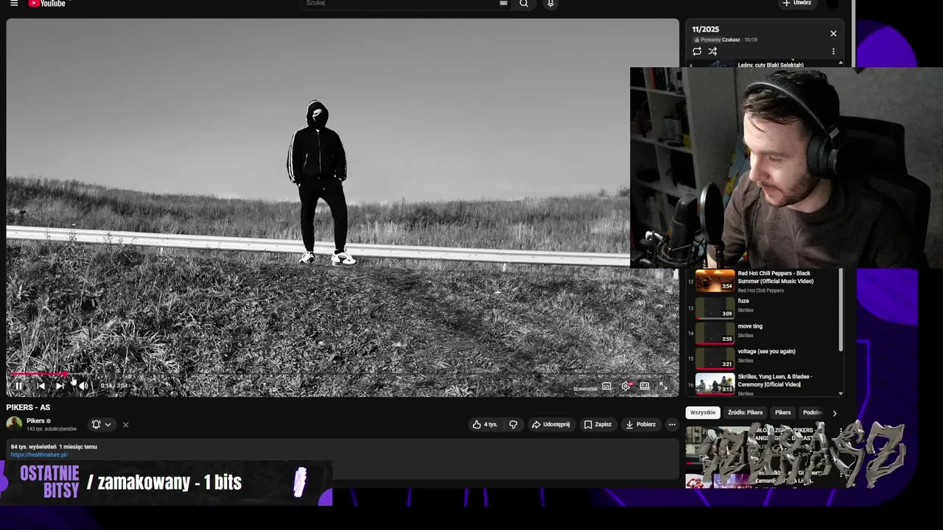This screenshot has width=943, height=530.
Task: Go to the YouTube home logo
Action: coord(47,3)
